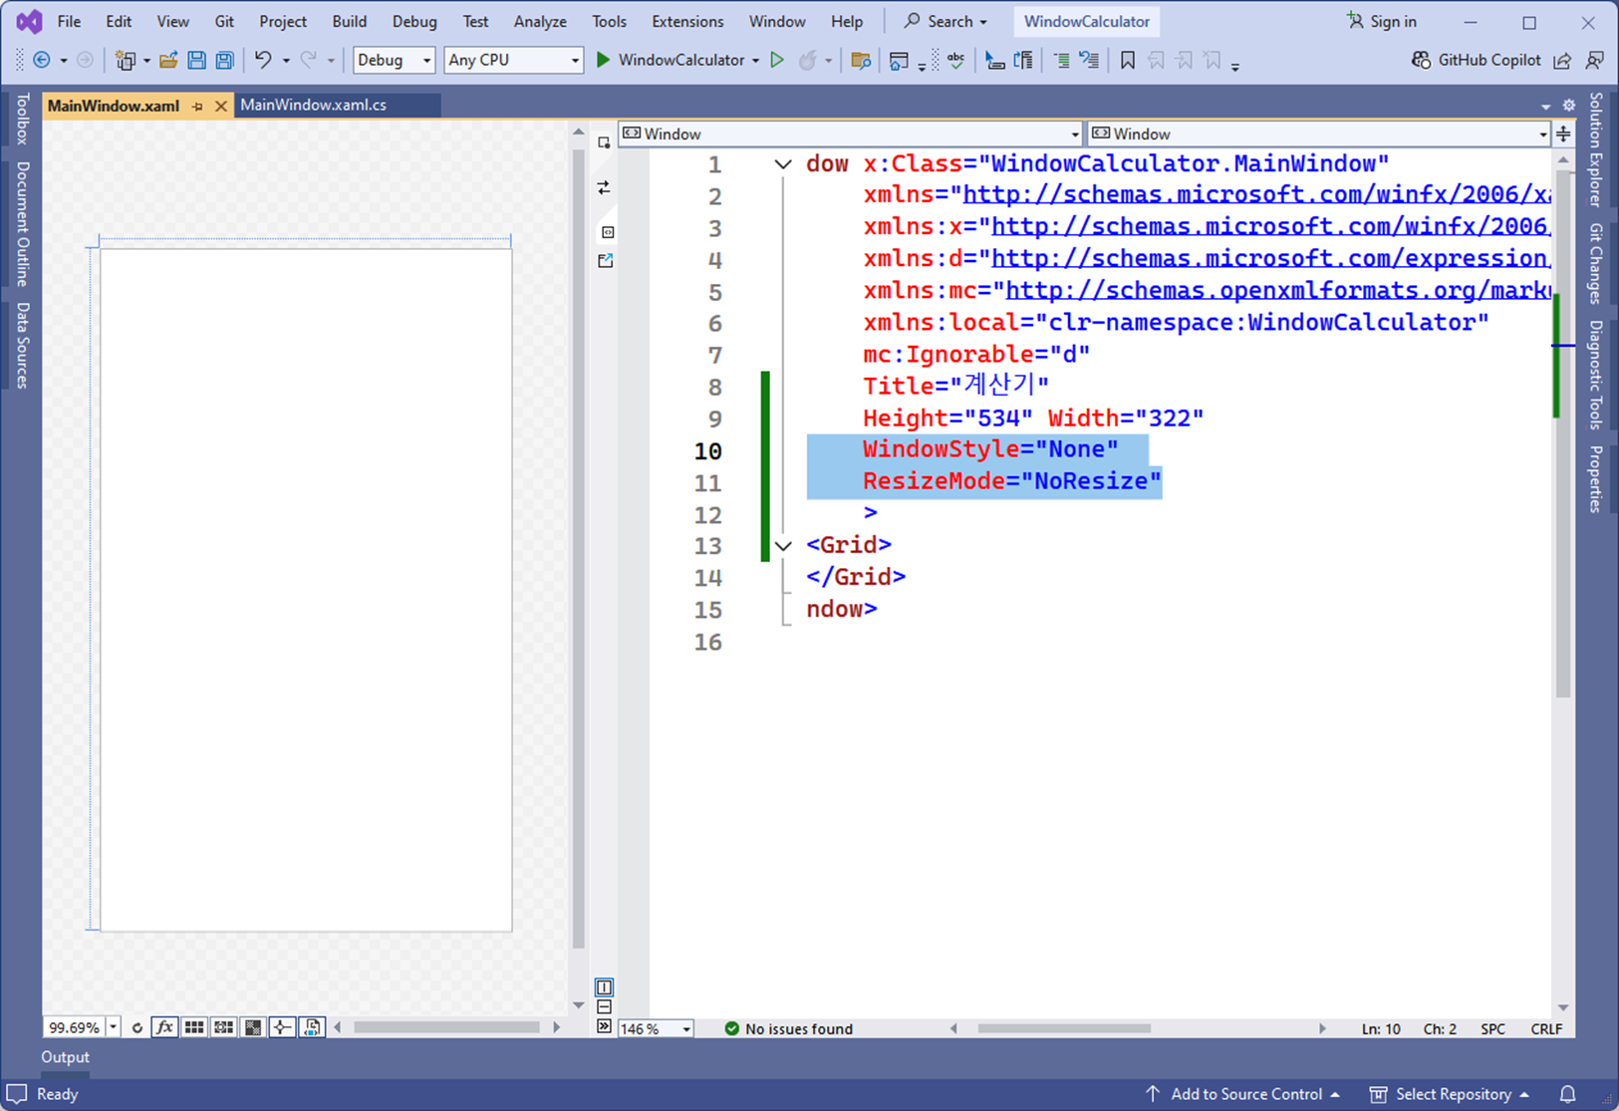1619x1111 pixels.
Task: Collapse the Grid element at line 13
Action: point(783,546)
